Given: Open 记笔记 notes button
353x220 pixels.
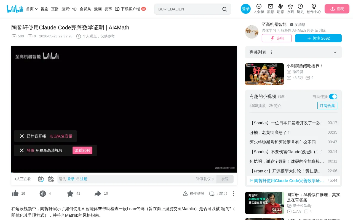Looking at the screenshot, I should pyautogui.click(x=218, y=194).
